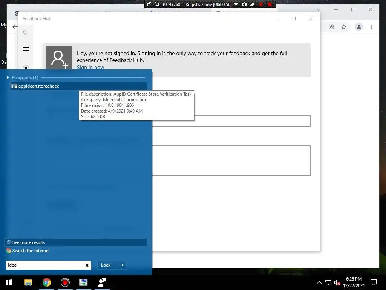Pause the recording with the red pause button
The image size is (386, 290).
pyautogui.click(x=261, y=5)
